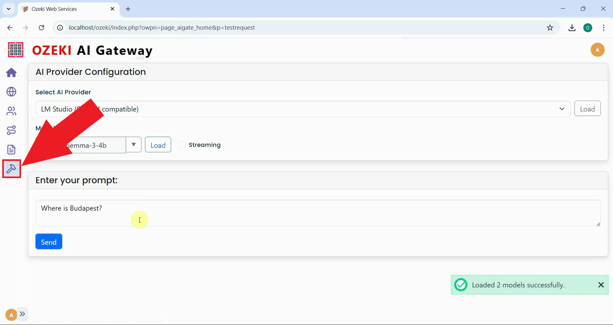Click inside the prompt text field
The image size is (613, 325).
[x=223, y=213]
